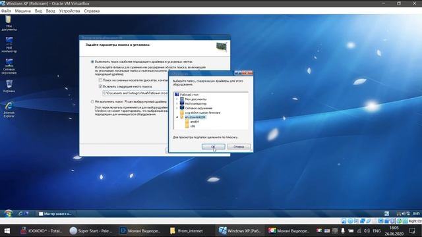Open Корзина recycle bin desktop icon
Screen dimensions: 422x237
9,86
